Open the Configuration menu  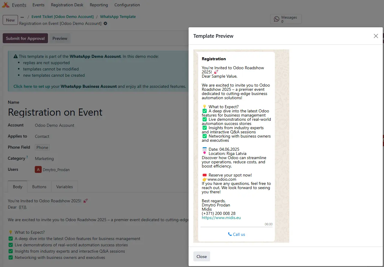coord(127,5)
